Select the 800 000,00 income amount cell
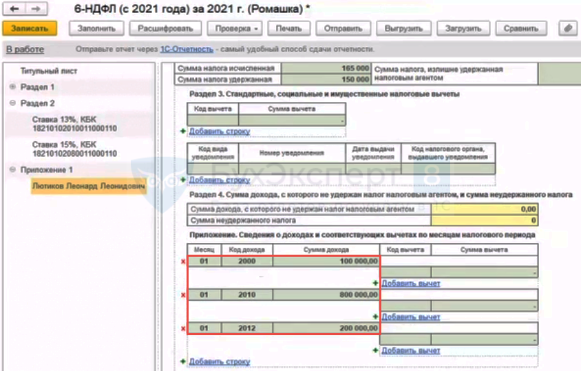Image resolution: width=581 pixels, height=371 pixels. [327, 295]
